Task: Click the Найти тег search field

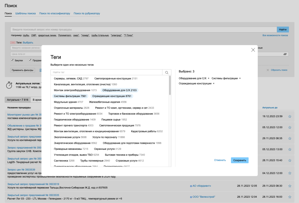Action: pos(106,72)
